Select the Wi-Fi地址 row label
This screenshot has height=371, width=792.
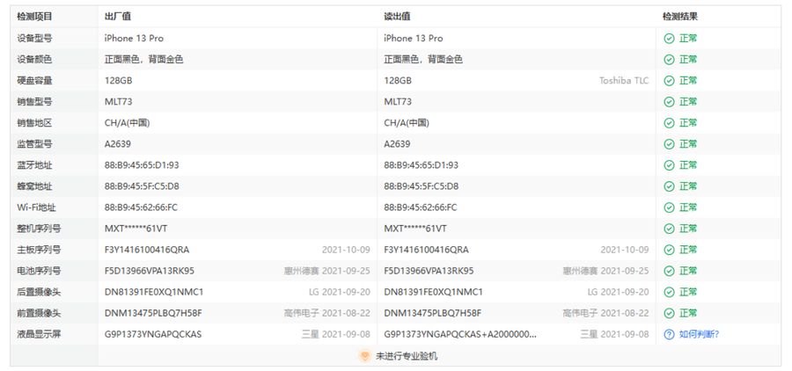36,207
